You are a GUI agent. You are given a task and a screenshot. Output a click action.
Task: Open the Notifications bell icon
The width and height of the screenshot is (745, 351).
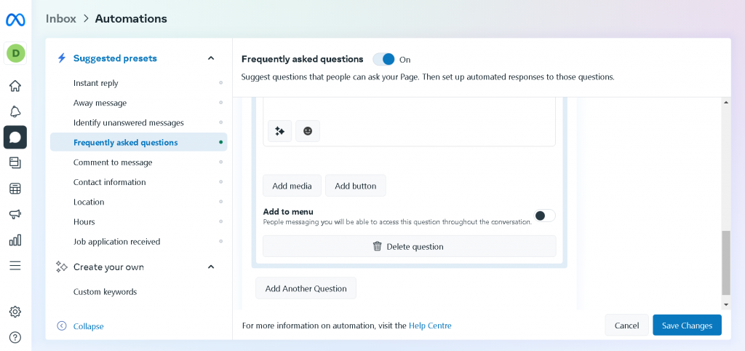click(15, 111)
